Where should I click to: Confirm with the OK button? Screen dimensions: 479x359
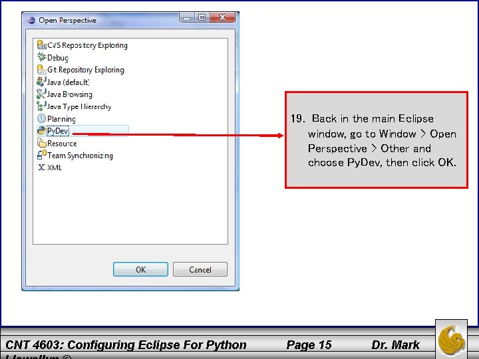point(140,269)
